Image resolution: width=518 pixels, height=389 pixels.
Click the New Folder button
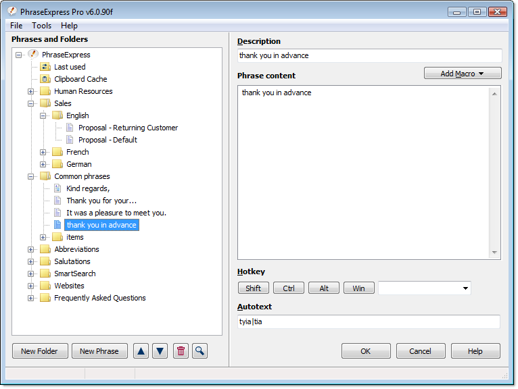[x=40, y=351]
